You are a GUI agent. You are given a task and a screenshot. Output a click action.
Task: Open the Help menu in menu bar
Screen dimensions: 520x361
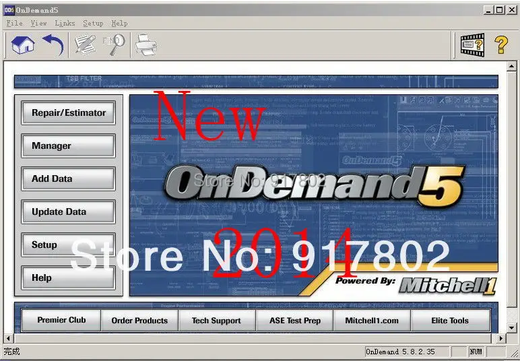tap(119, 23)
